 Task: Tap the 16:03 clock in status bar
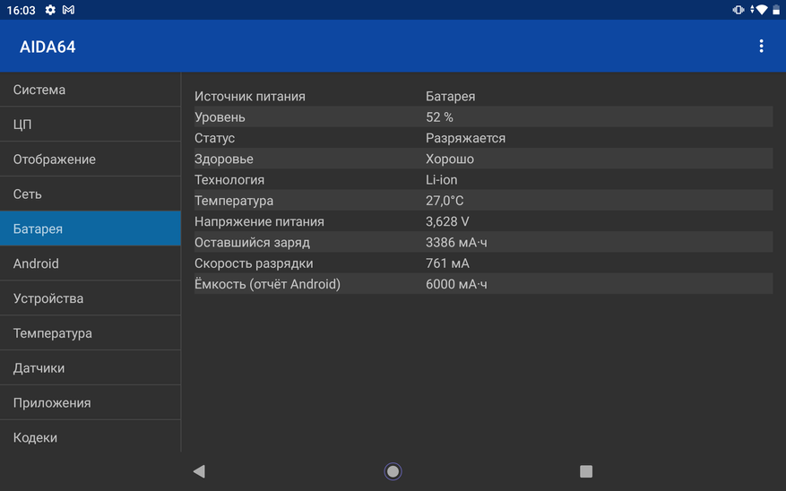(21, 10)
